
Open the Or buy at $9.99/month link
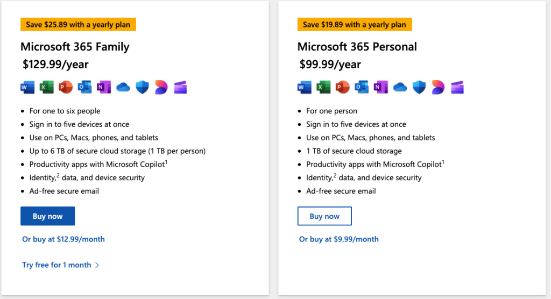coord(339,239)
